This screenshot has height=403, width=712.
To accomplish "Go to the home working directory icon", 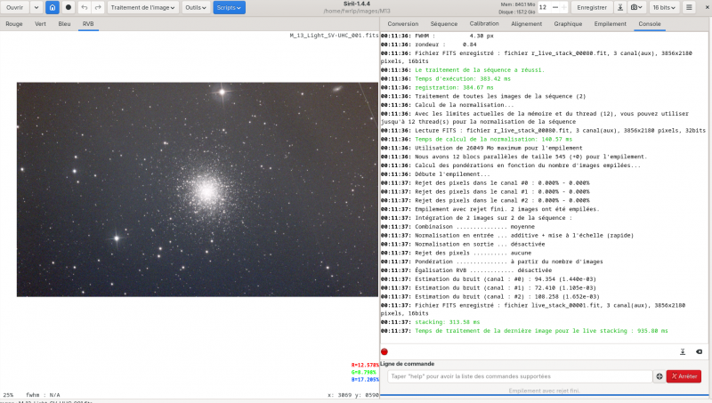I will tap(53, 7).
